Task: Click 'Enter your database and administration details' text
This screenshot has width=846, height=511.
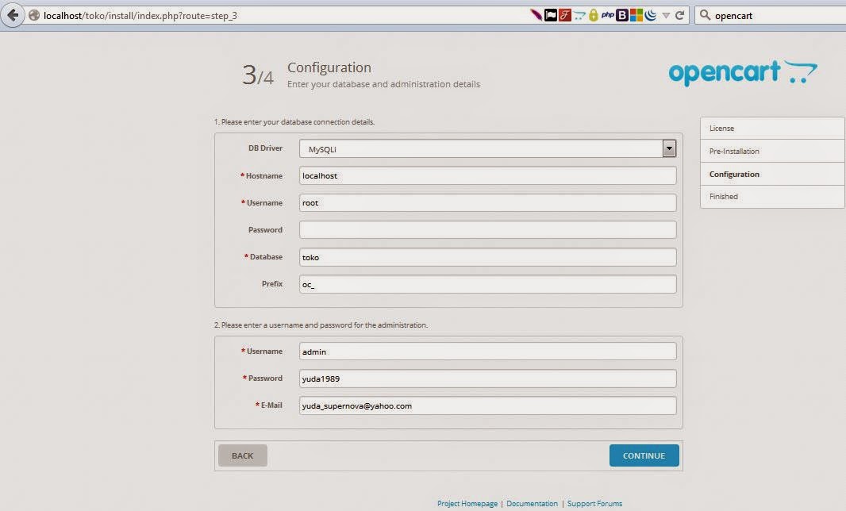Action: [x=383, y=84]
